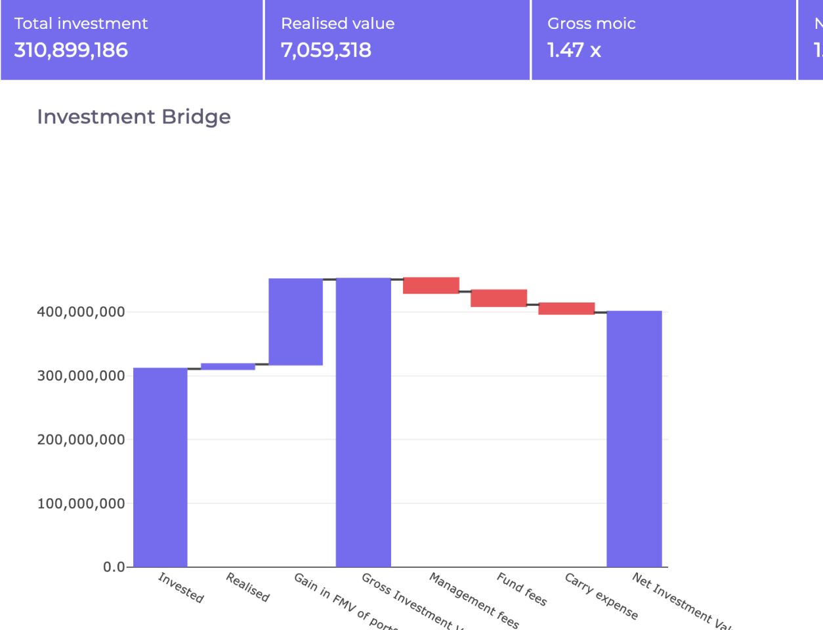The image size is (823, 630).
Task: Select the Management fees x-axis label
Action: 474,600
